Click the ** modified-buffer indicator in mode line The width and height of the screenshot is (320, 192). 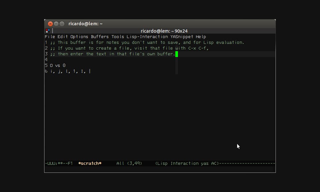61,163
